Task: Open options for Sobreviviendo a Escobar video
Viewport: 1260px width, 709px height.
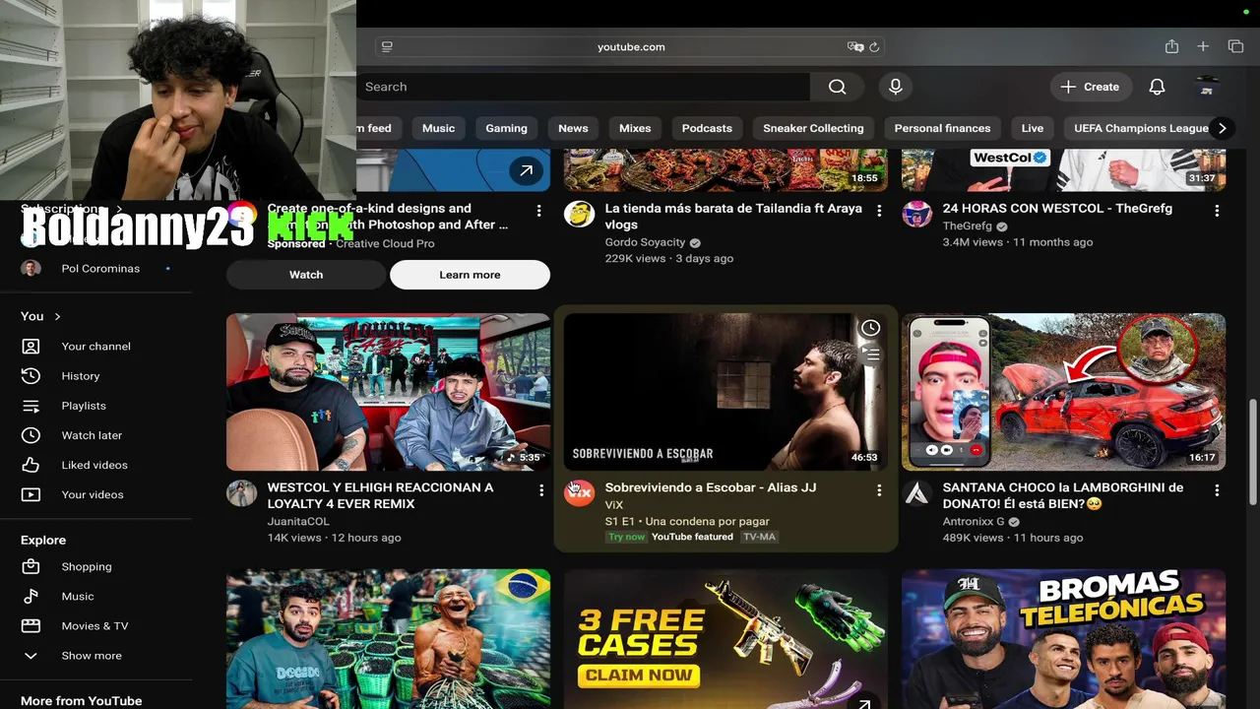Action: pos(879,489)
